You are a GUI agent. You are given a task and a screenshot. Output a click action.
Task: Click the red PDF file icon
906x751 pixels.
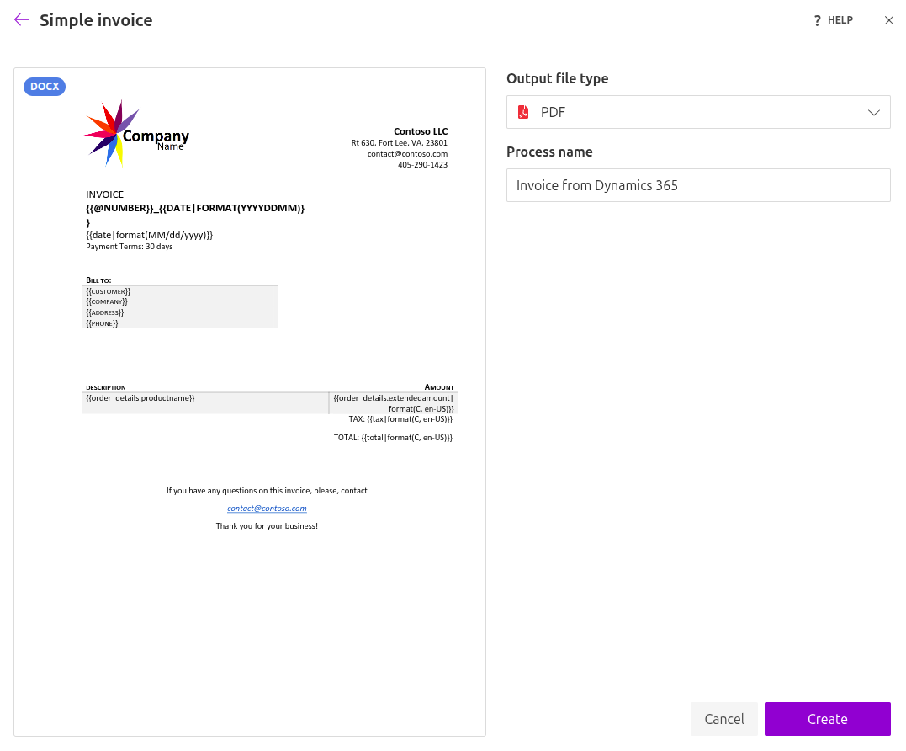[523, 113]
